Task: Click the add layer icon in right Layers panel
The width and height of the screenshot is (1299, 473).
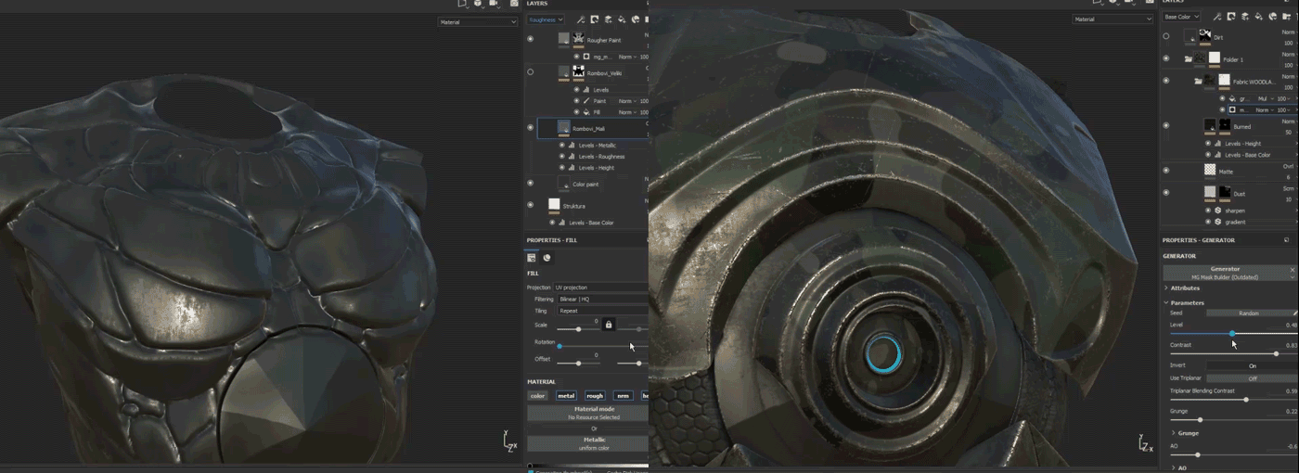Action: [x=1245, y=16]
